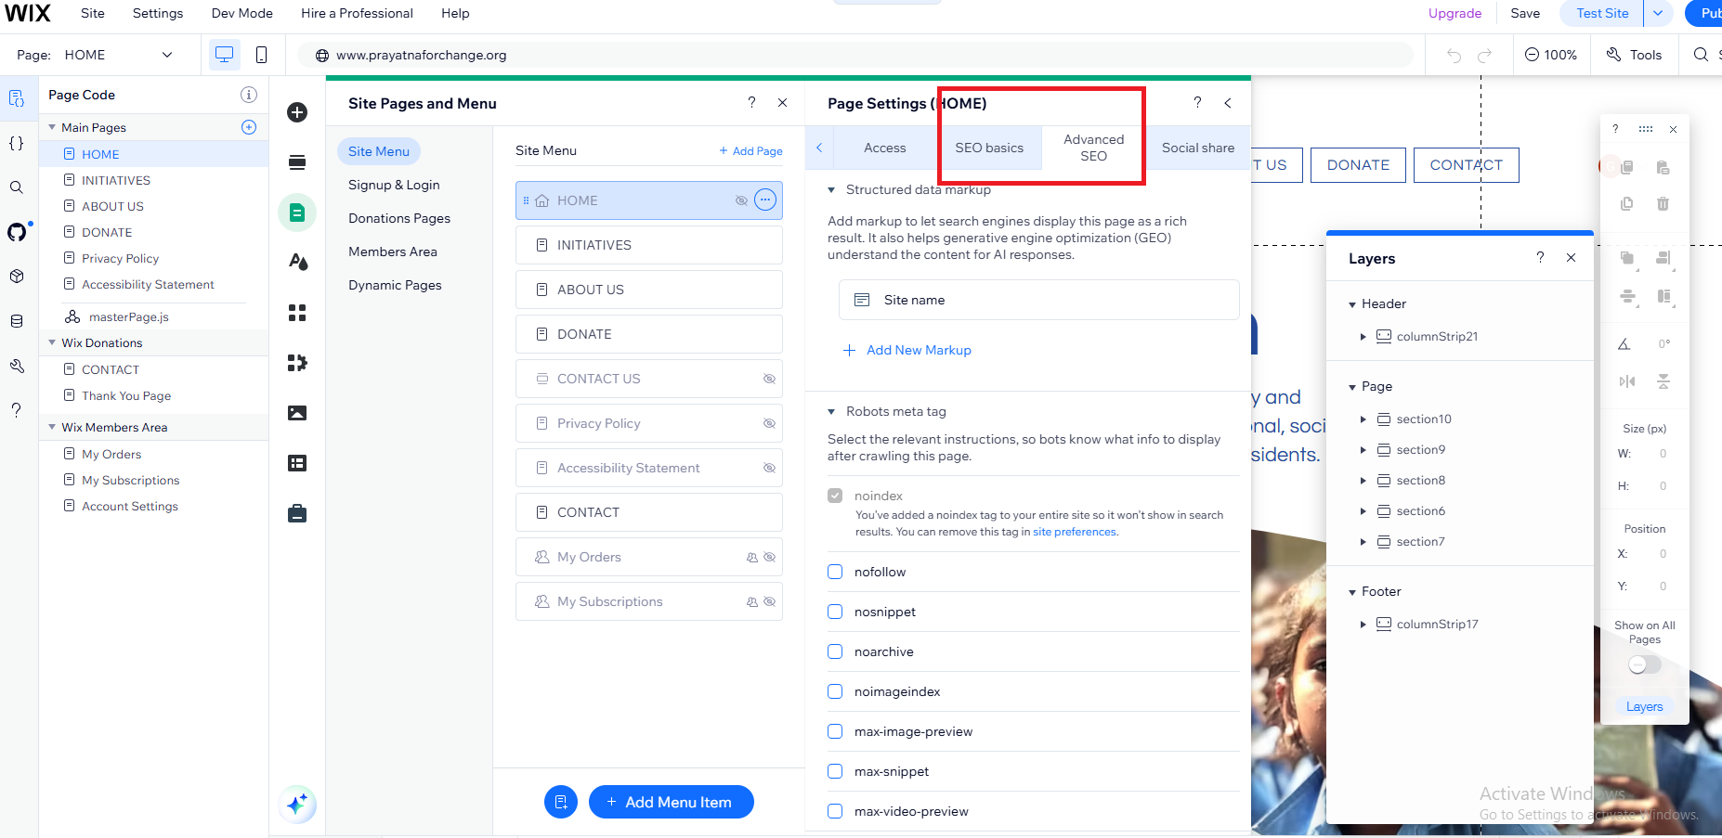This screenshot has height=838, width=1722.
Task: Open the Media panel
Action: 297,412
